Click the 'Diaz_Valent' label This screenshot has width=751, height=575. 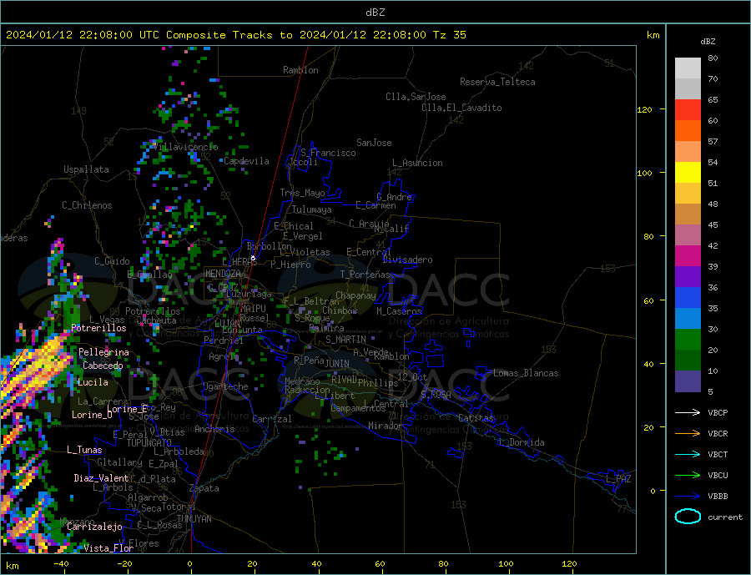click(x=102, y=478)
